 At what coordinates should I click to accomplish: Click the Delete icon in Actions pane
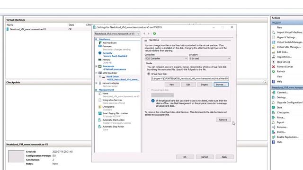pyautogui.click(x=274, y=132)
